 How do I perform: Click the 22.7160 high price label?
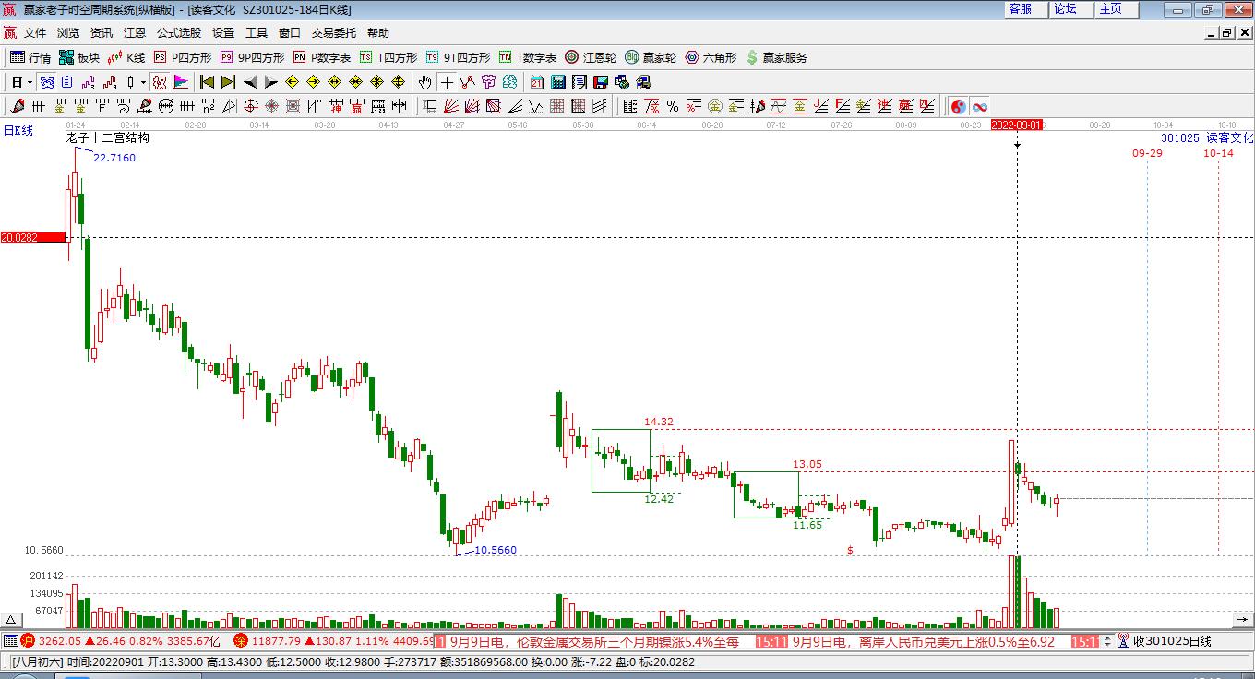[114, 158]
